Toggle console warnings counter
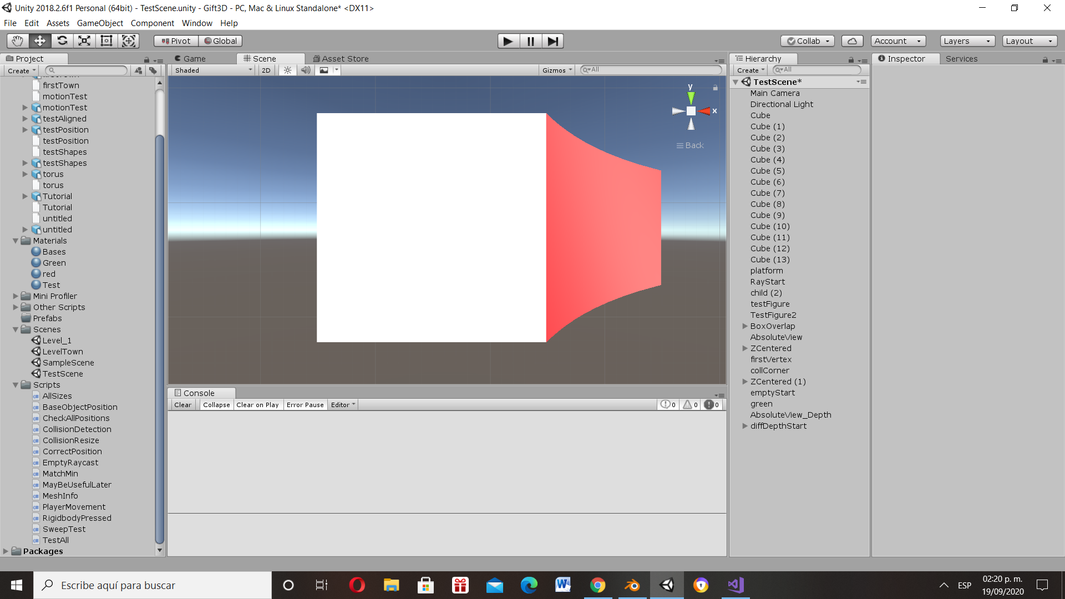Viewport: 1065px width, 599px height. click(690, 405)
